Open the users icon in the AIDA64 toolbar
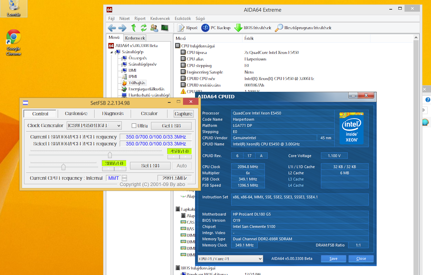The width and height of the screenshot is (431, 275). click(154, 28)
